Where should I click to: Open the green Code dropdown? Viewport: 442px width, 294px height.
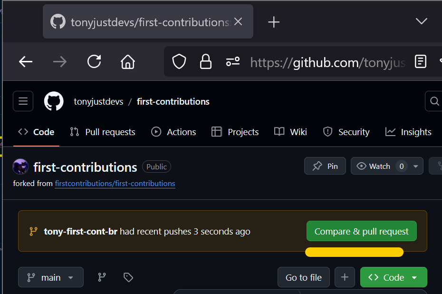pos(394,277)
